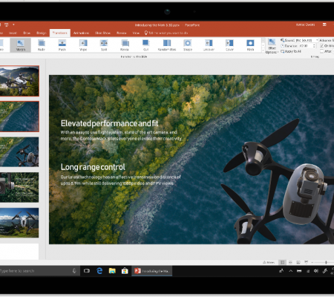Open the Design tab
Image resolution: width=334 pixels, height=297 pixels.
pos(42,33)
